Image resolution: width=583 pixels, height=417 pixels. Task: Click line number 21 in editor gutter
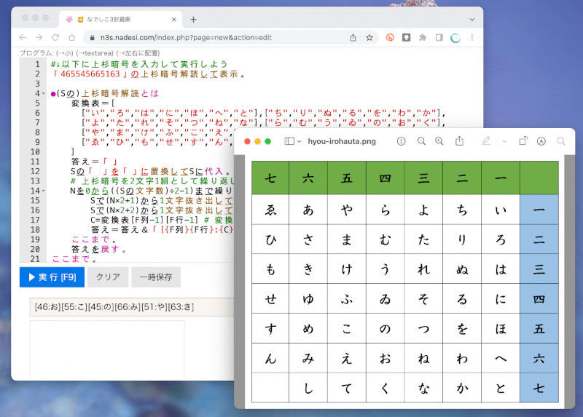pyautogui.click(x=35, y=259)
